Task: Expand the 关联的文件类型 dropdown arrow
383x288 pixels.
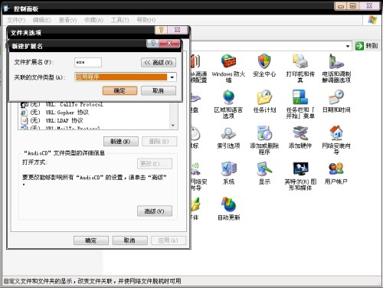Action: point(172,77)
